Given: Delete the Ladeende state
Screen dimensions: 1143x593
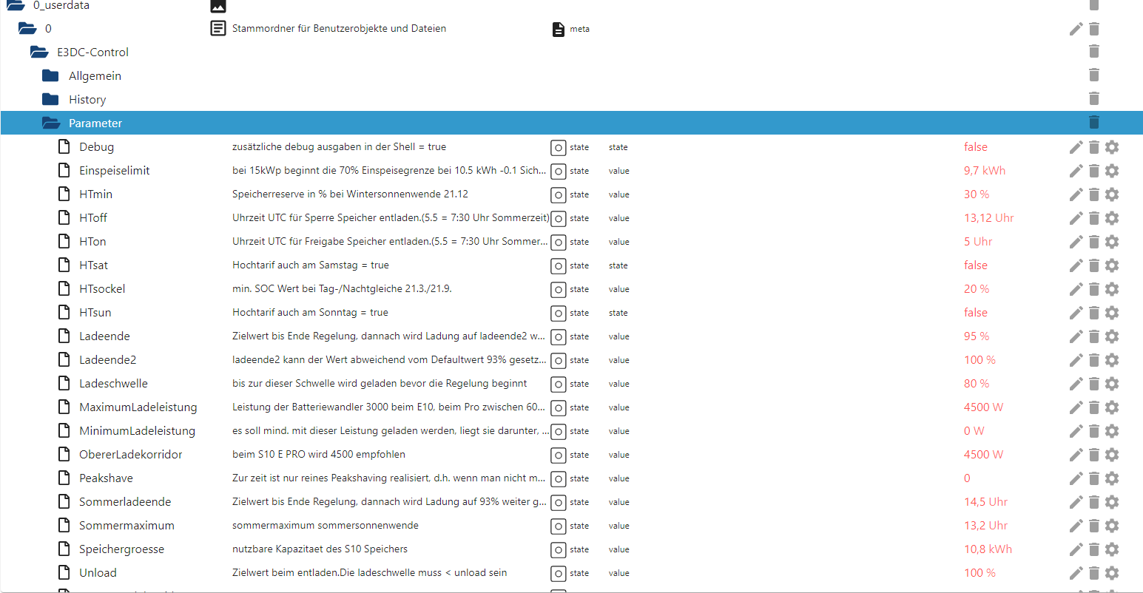Looking at the screenshot, I should (x=1094, y=336).
